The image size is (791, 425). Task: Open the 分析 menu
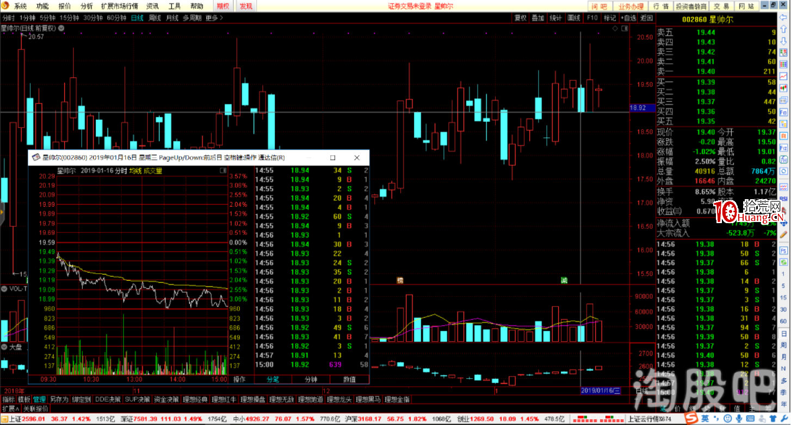pyautogui.click(x=86, y=7)
